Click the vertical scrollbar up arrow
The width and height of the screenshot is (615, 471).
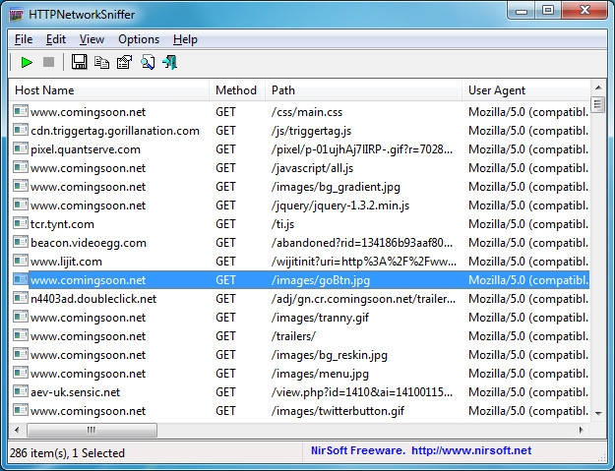598,88
